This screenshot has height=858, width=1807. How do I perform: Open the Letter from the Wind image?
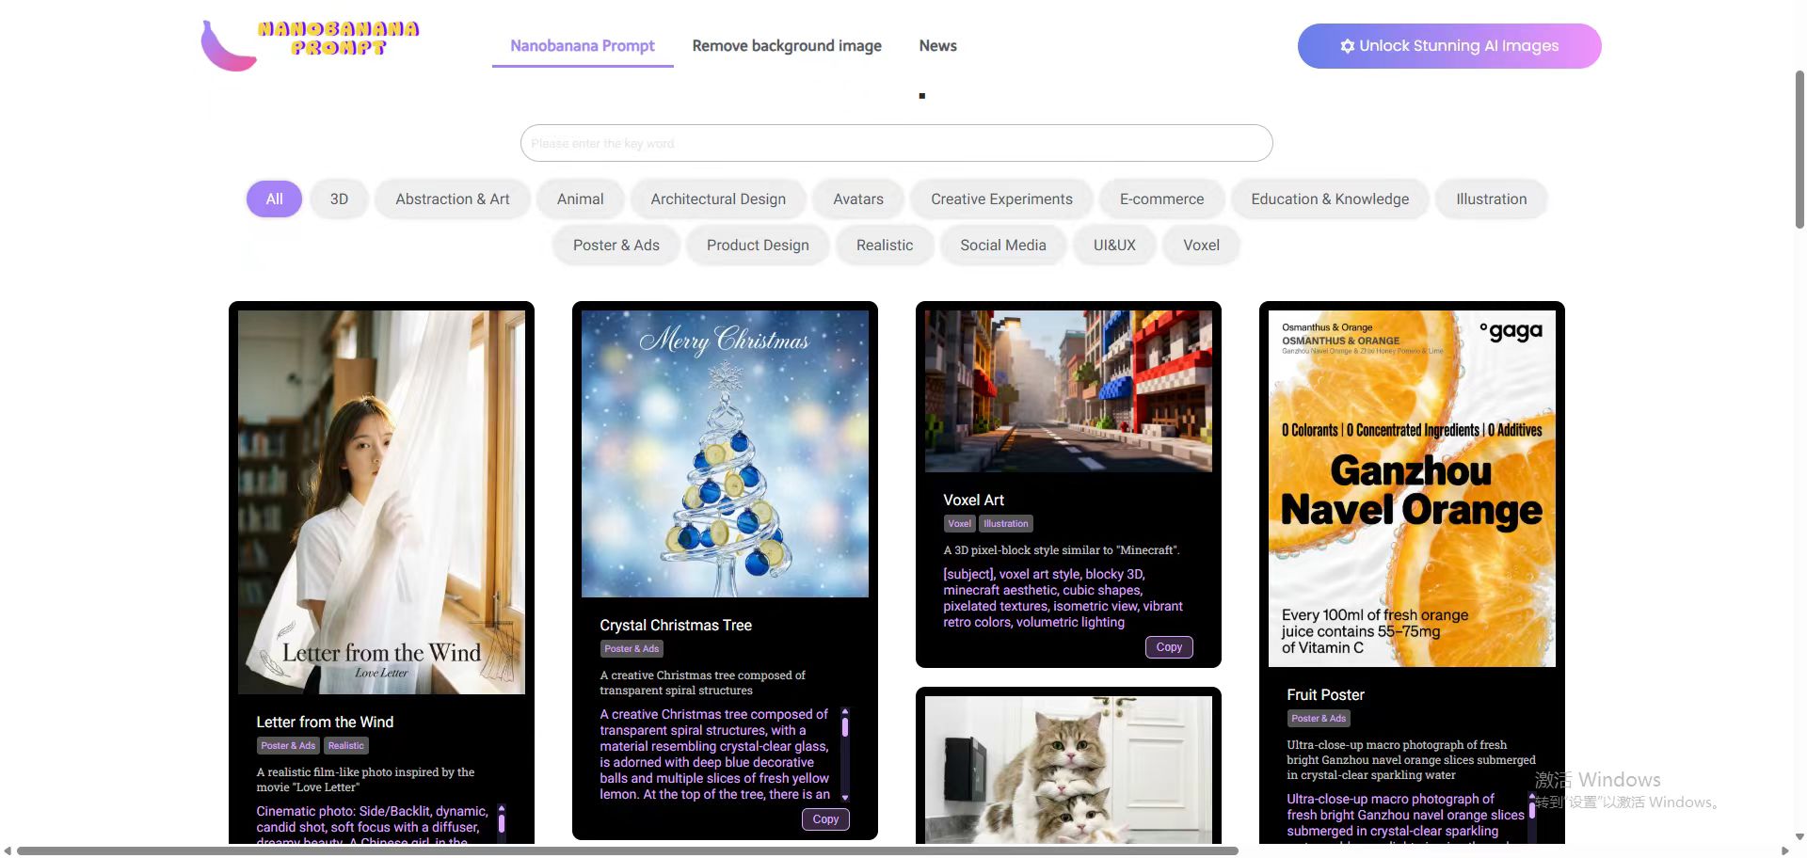coord(381,502)
